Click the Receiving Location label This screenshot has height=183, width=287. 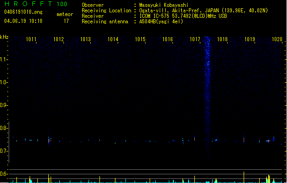(106, 11)
